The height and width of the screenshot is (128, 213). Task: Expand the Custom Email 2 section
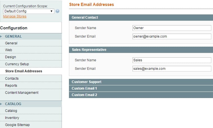pyautogui.click(x=141, y=95)
